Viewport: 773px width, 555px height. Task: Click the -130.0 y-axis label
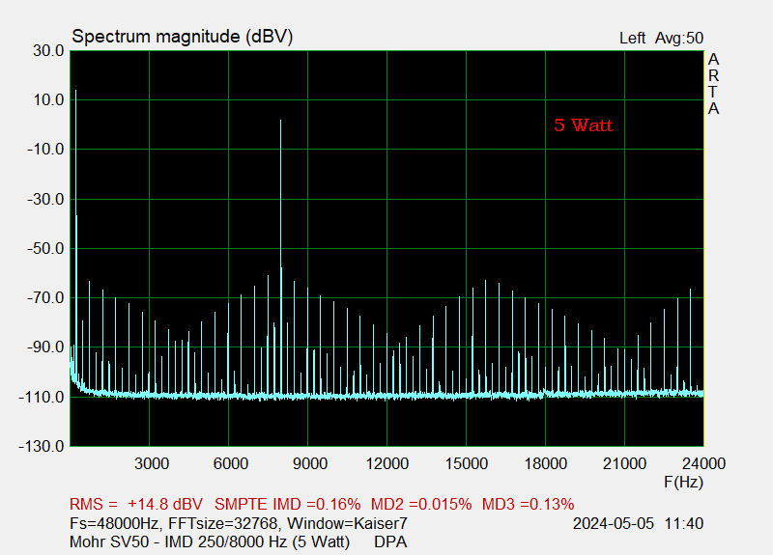point(42,447)
